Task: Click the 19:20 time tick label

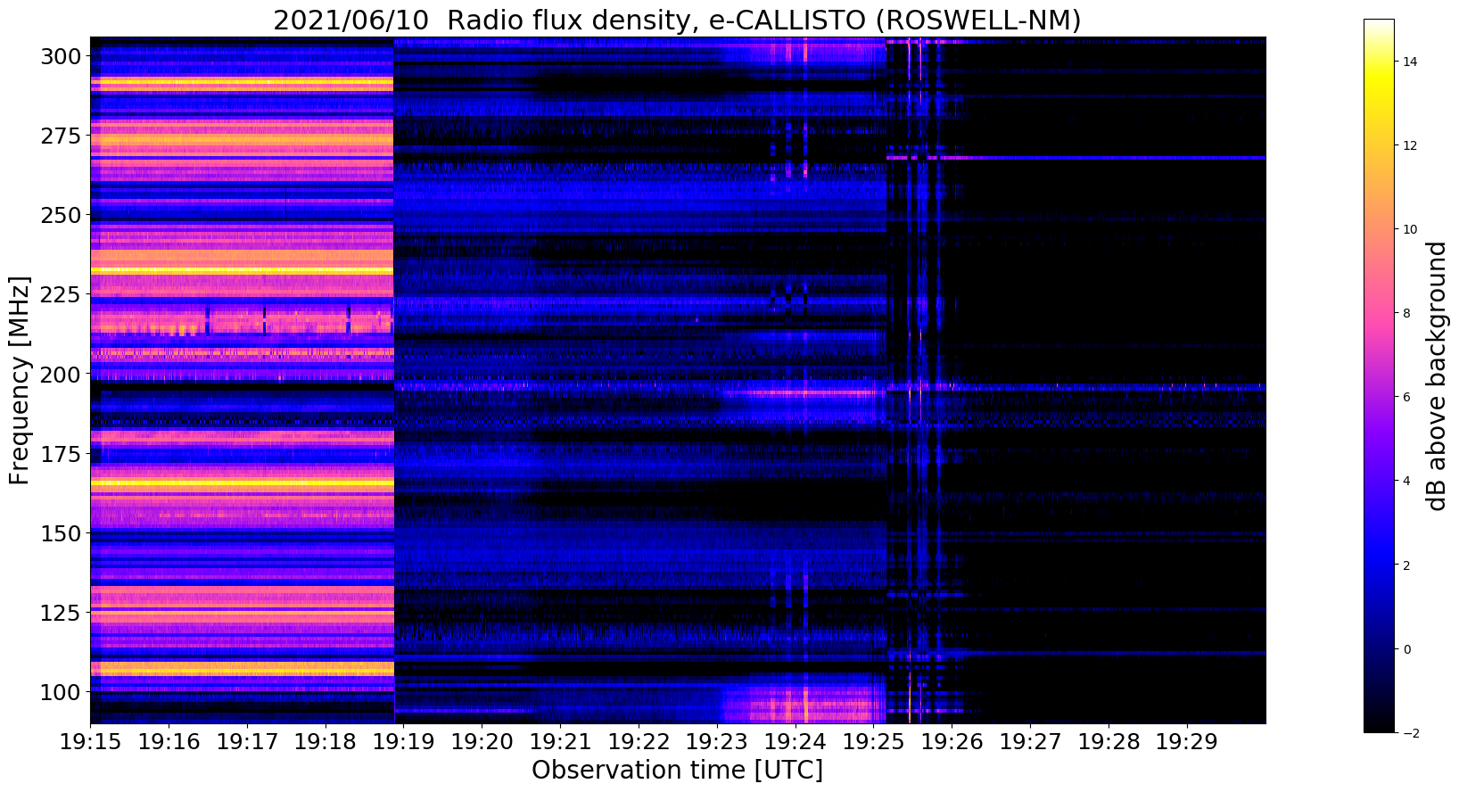Action: 482,742
